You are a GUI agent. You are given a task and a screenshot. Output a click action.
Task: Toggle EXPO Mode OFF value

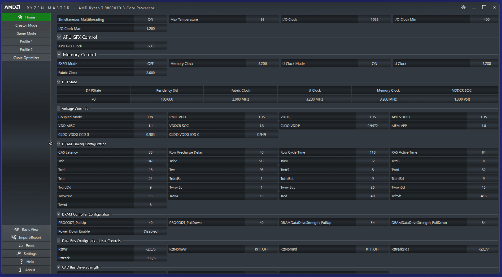pyautogui.click(x=151, y=63)
